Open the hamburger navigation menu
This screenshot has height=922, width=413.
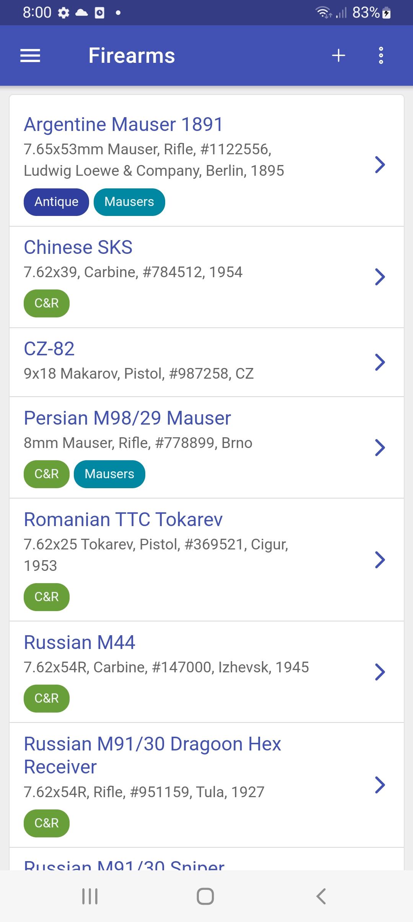(30, 56)
